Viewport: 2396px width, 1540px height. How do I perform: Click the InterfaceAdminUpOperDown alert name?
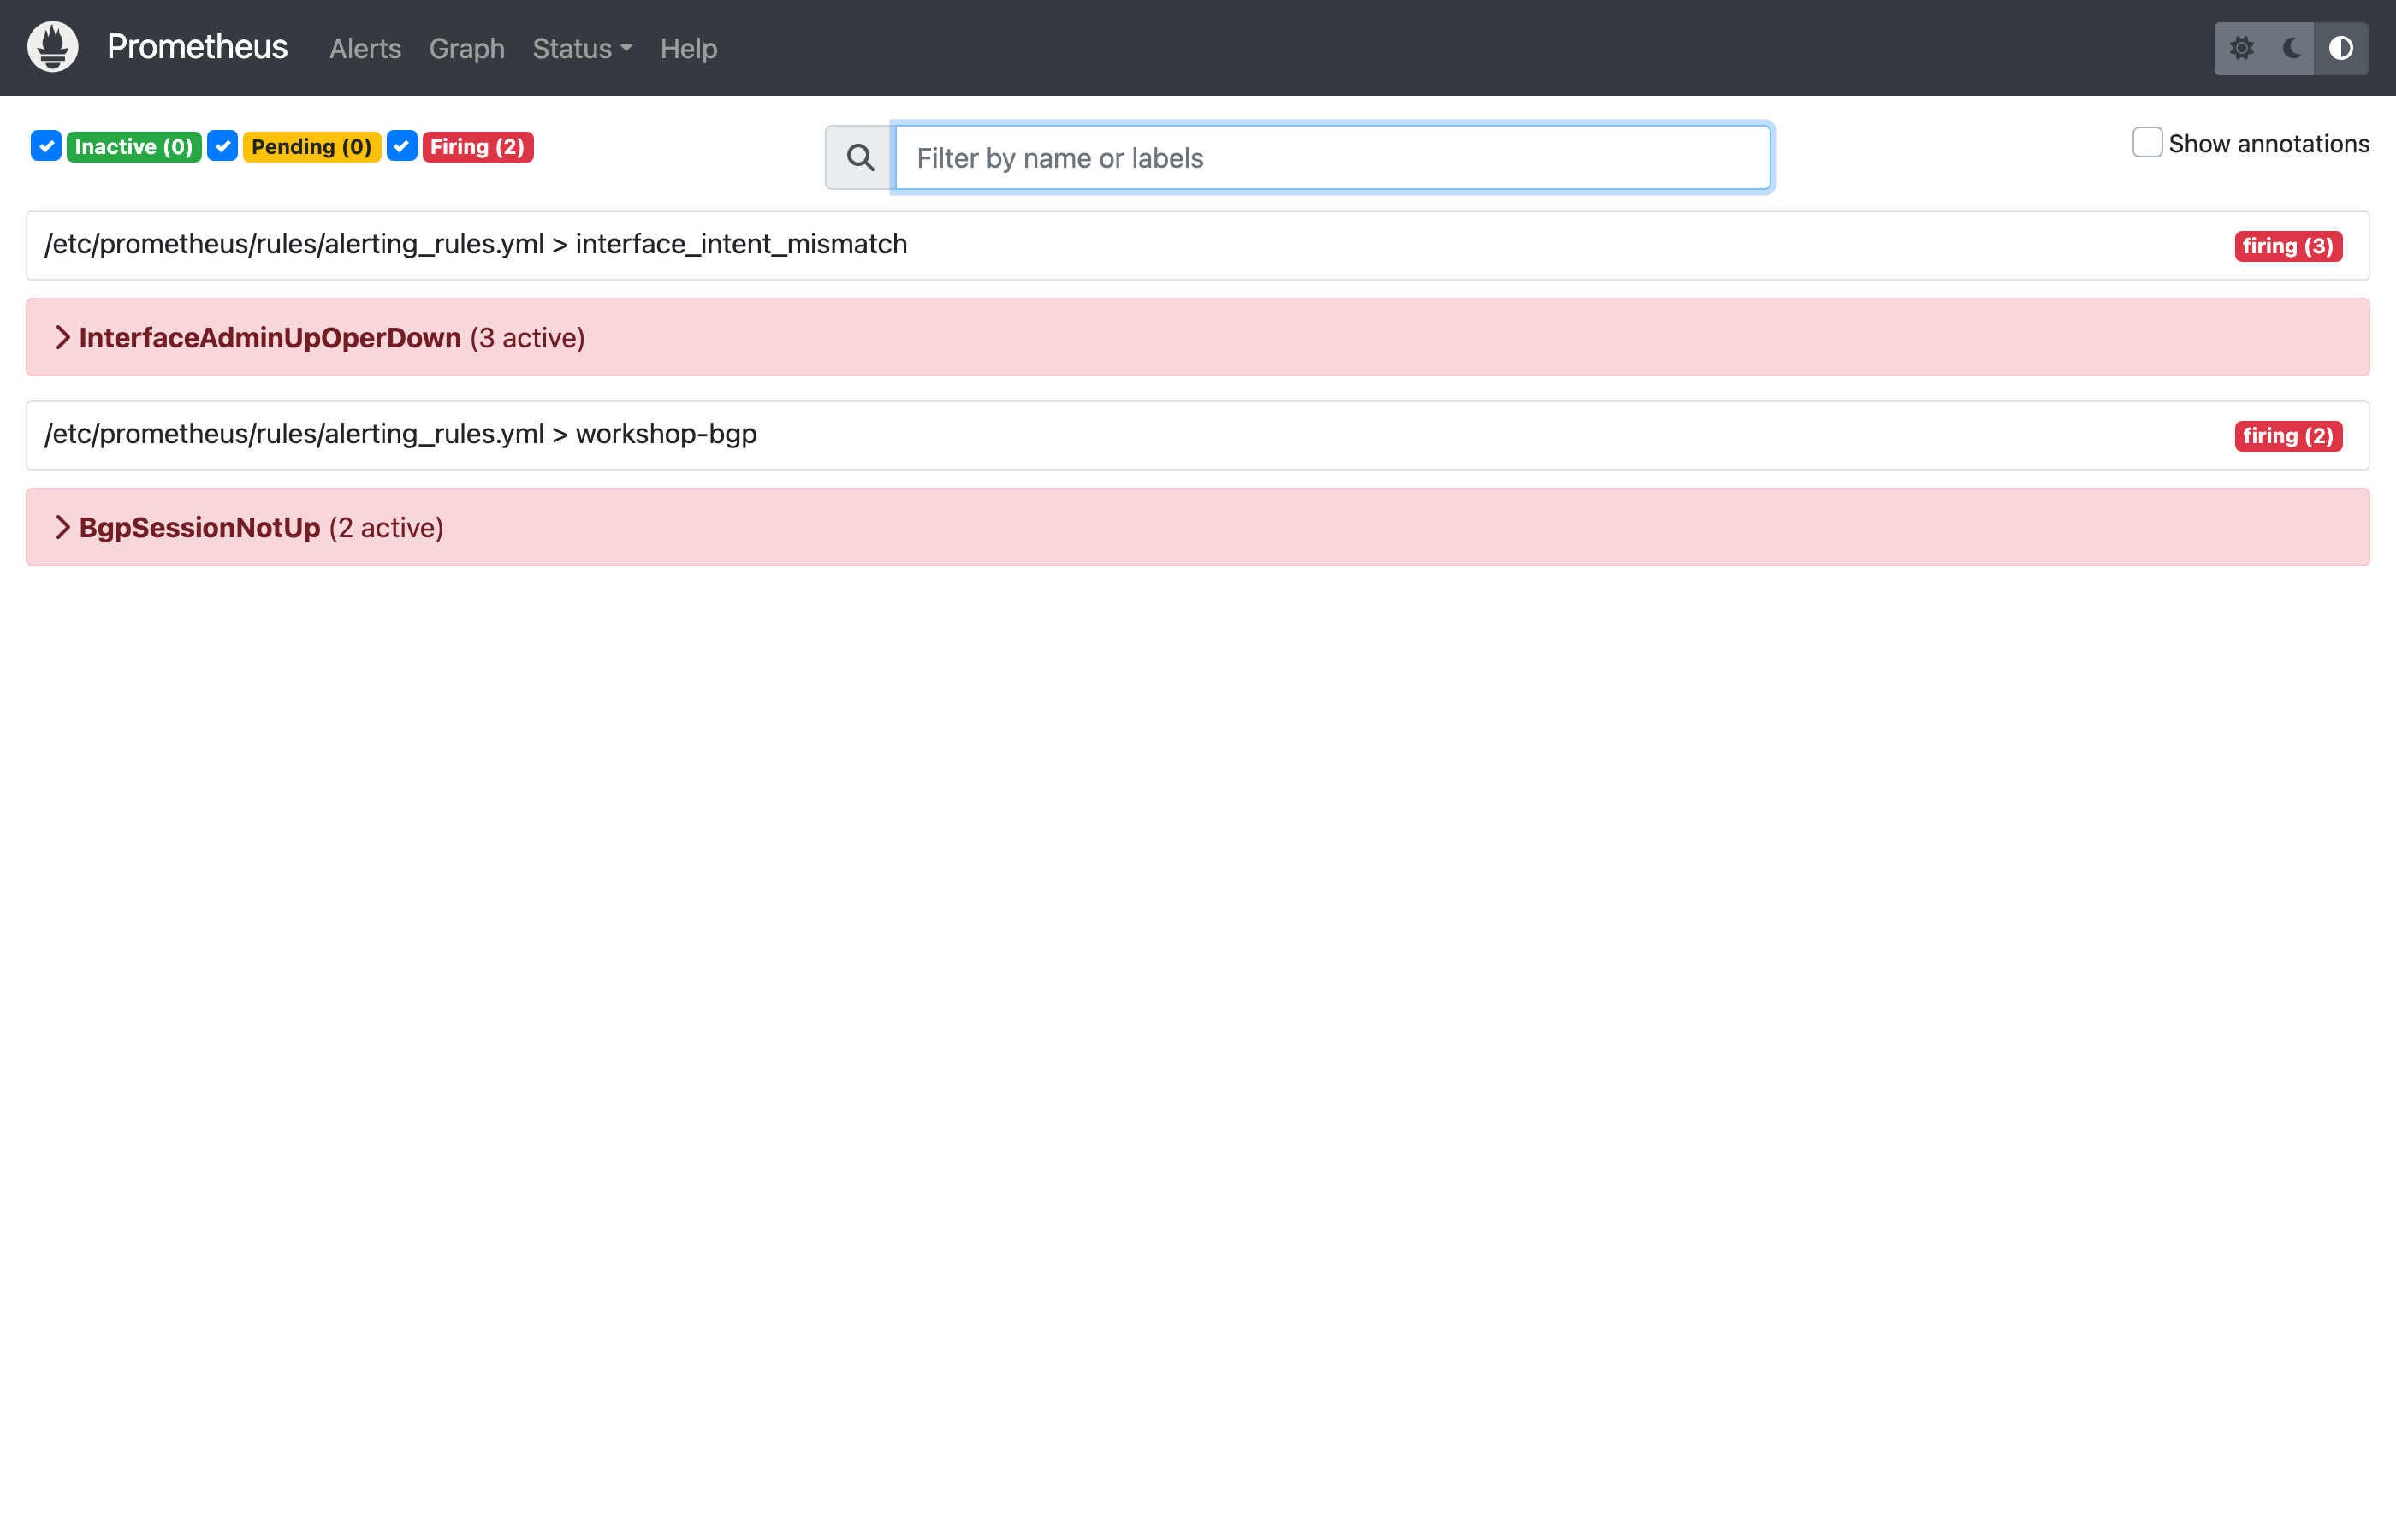click(x=270, y=338)
